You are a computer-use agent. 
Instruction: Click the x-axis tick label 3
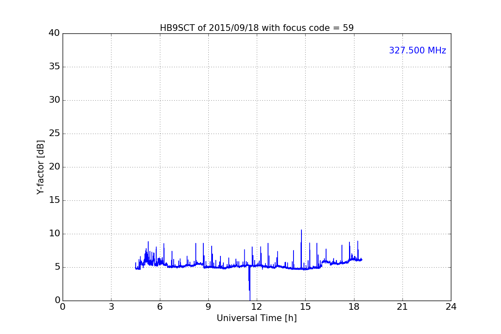[111, 306]
